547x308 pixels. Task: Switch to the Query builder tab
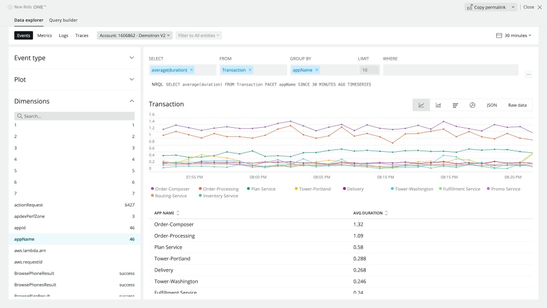pos(63,20)
